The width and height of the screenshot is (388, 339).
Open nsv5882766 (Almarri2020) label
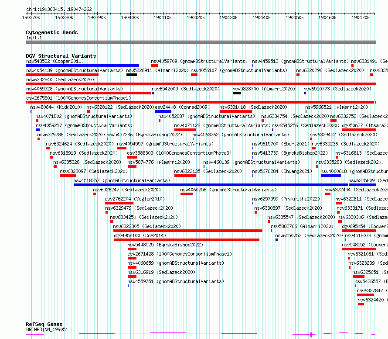point(302,226)
